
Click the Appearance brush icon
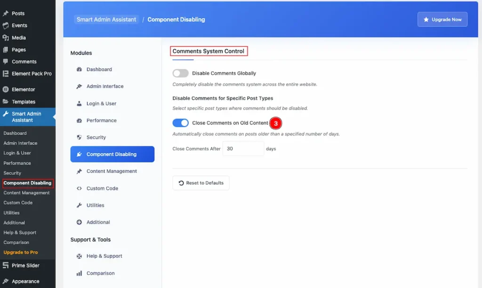coord(6,281)
